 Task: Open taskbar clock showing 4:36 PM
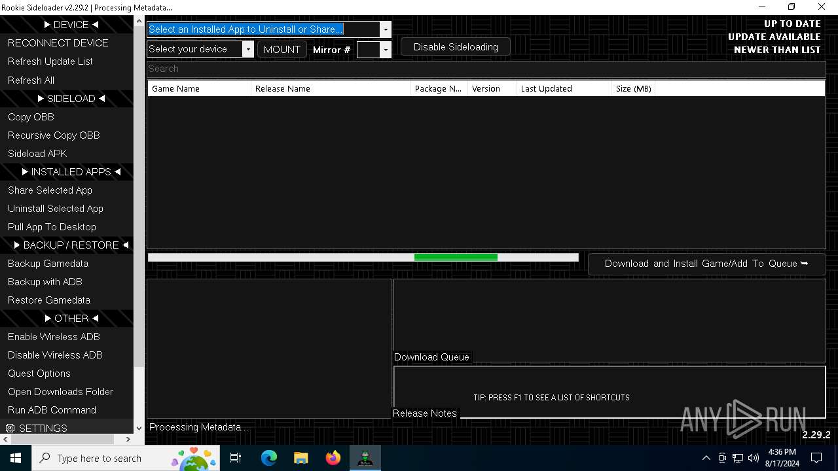coord(781,458)
